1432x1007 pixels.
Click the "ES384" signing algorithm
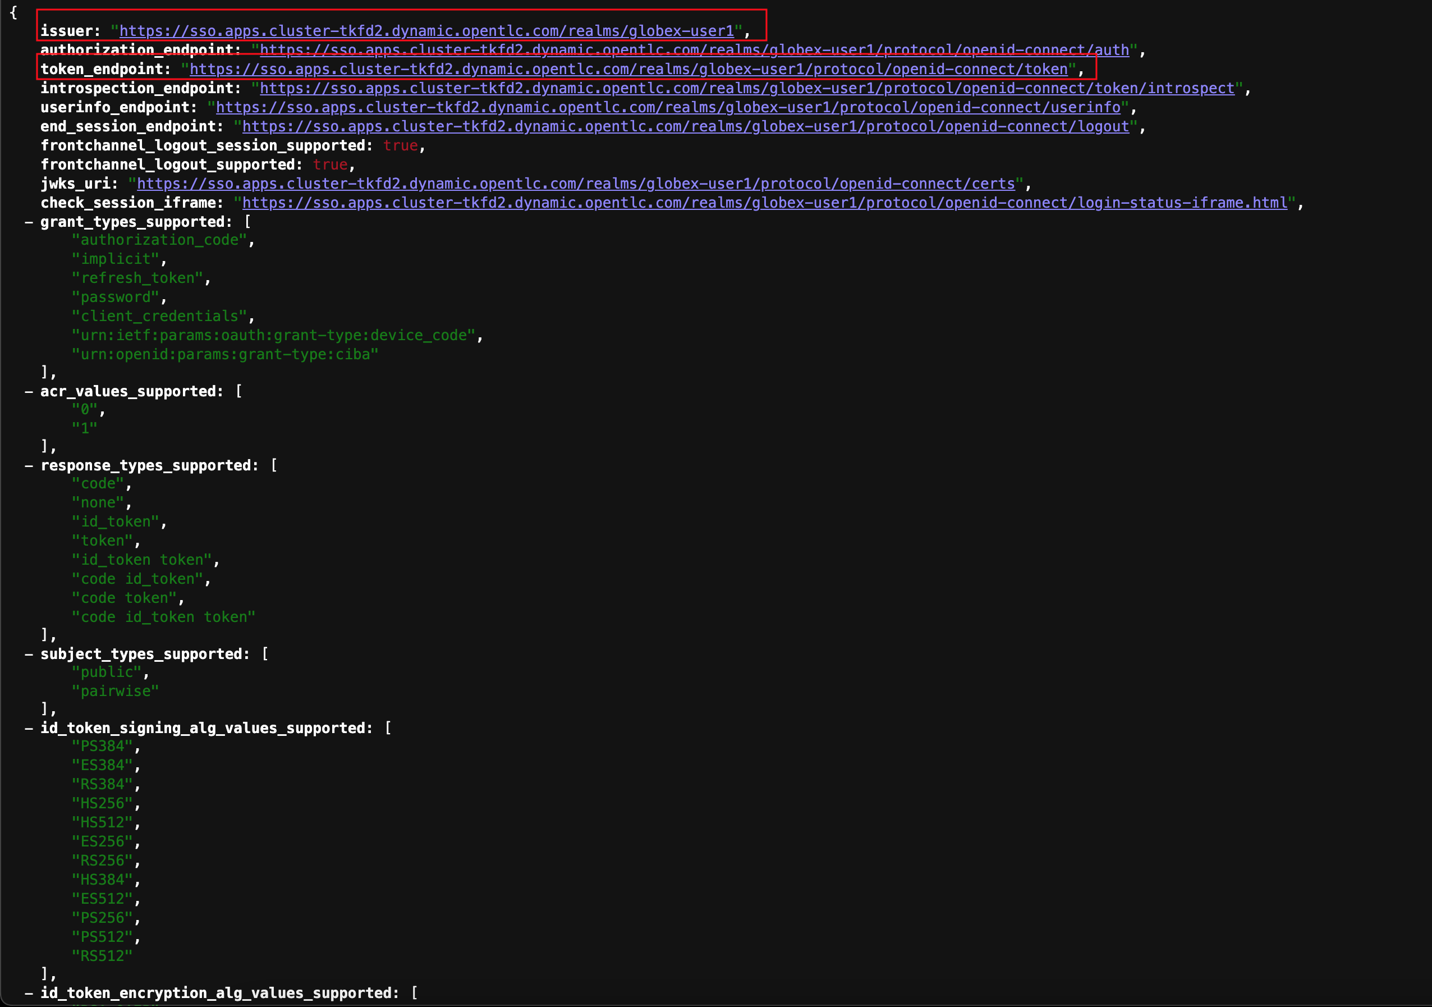coord(102,766)
